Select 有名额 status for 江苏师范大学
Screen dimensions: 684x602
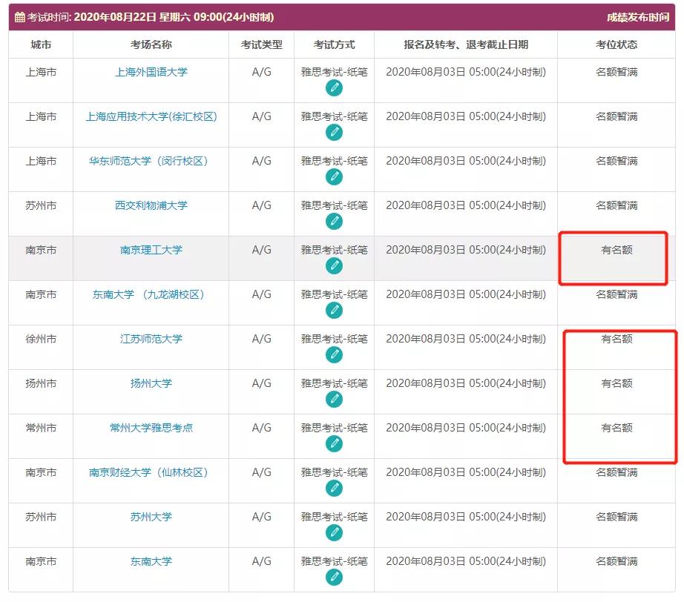click(616, 339)
